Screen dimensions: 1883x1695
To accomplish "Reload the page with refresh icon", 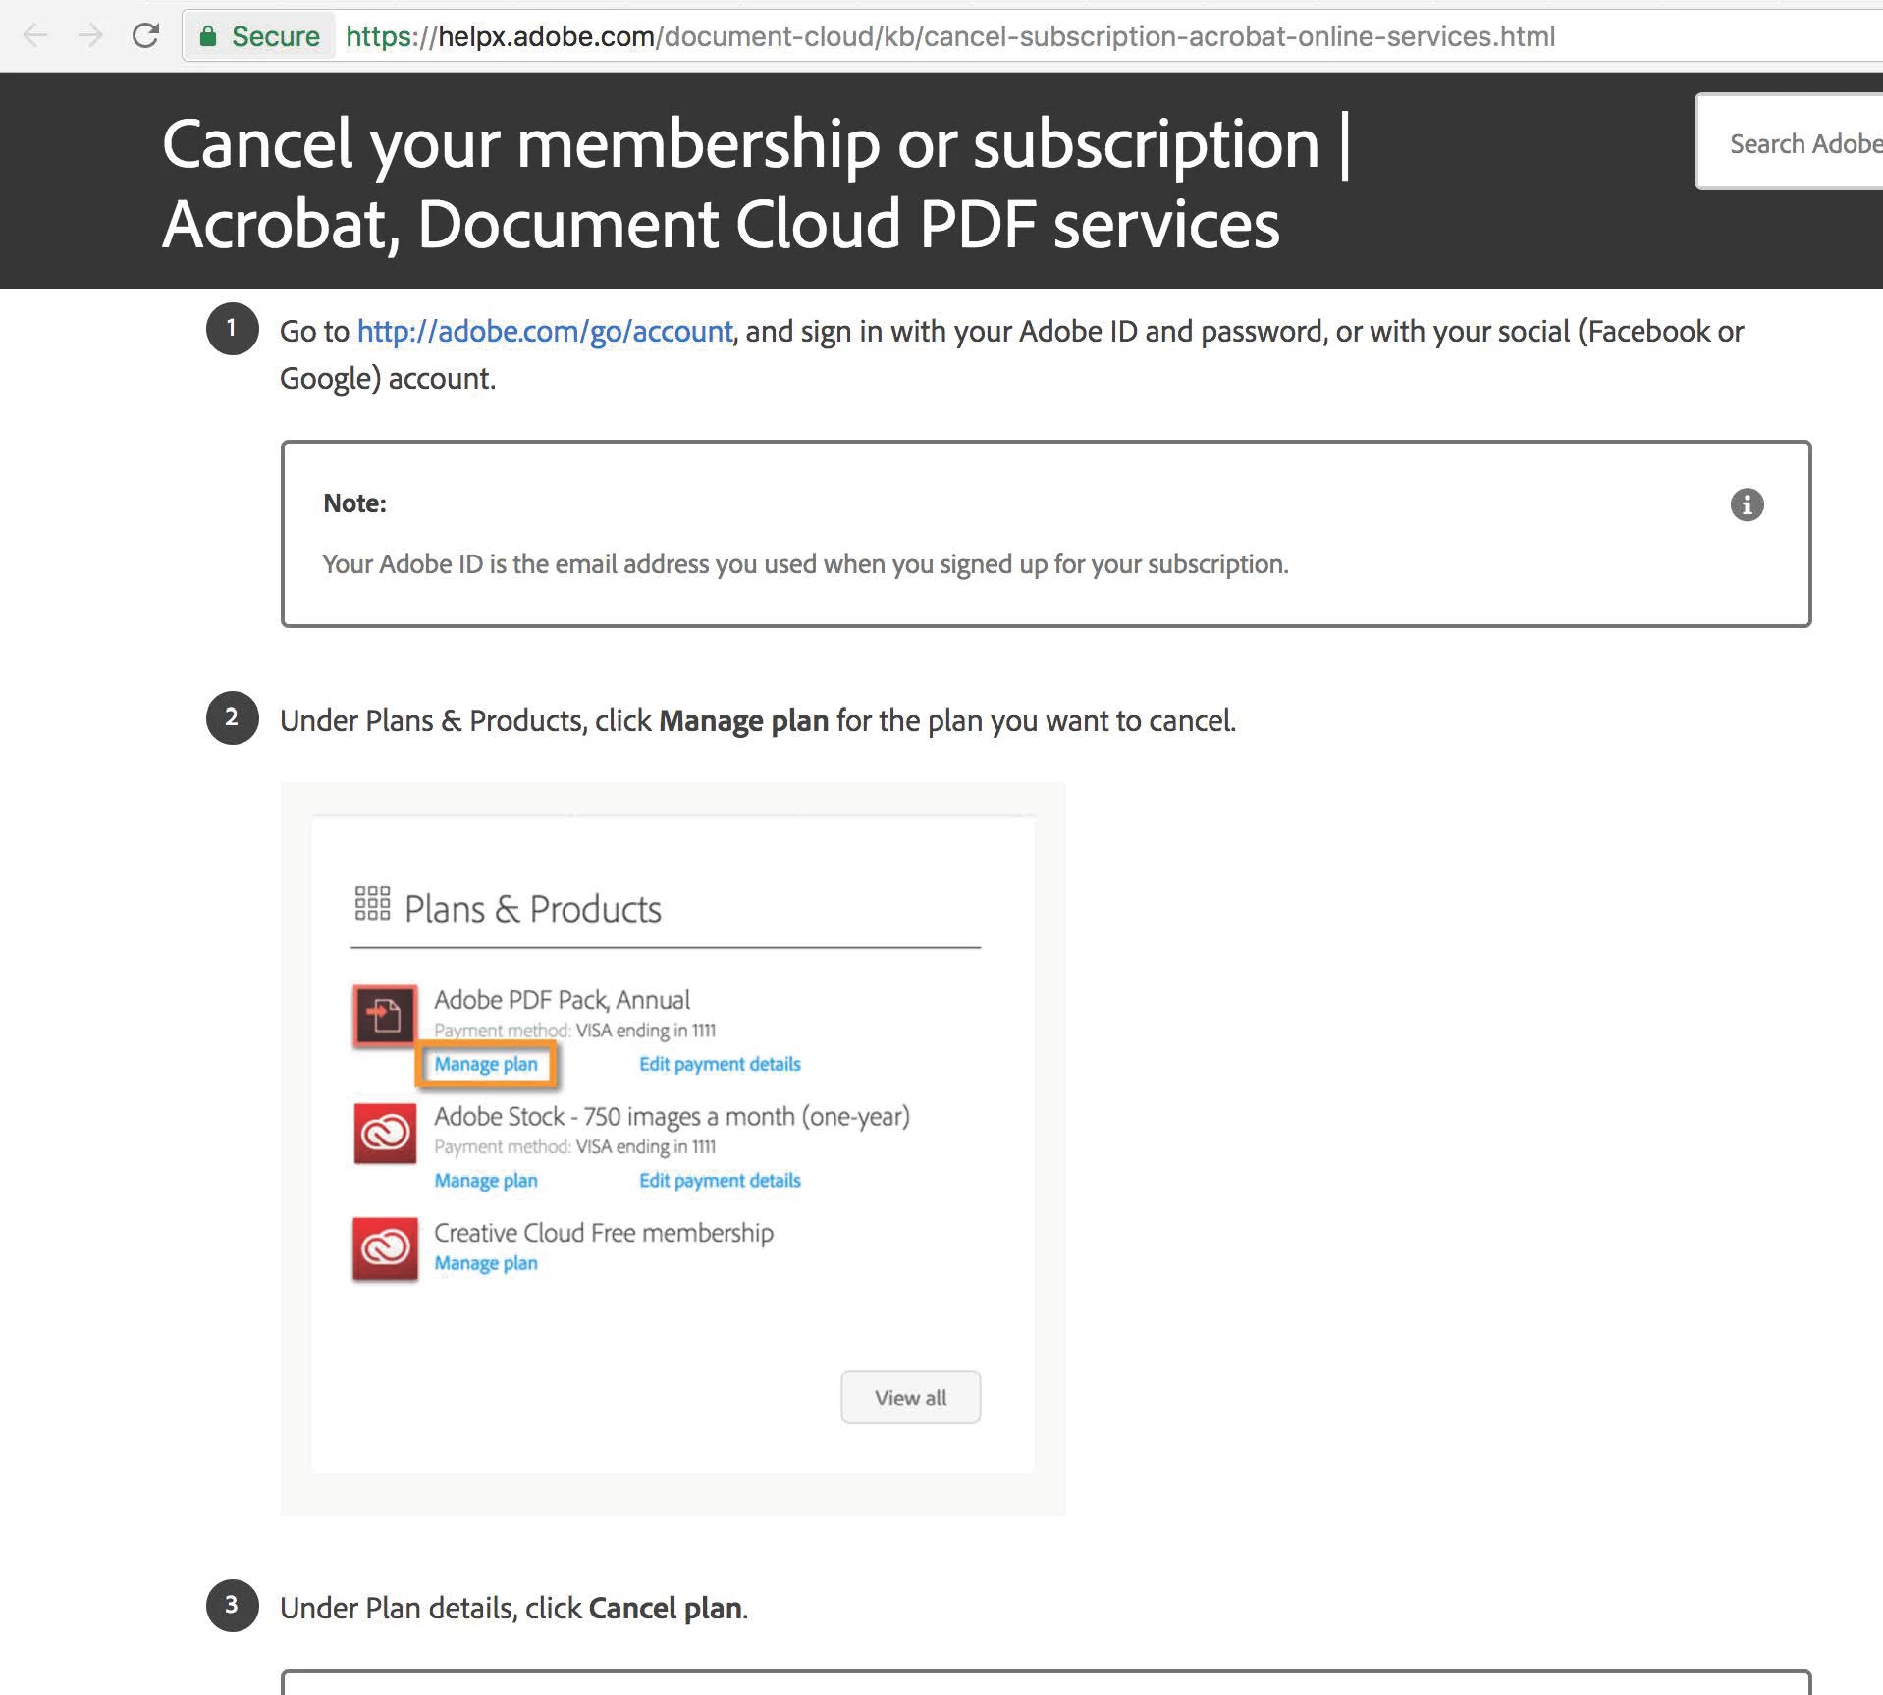I will point(146,36).
